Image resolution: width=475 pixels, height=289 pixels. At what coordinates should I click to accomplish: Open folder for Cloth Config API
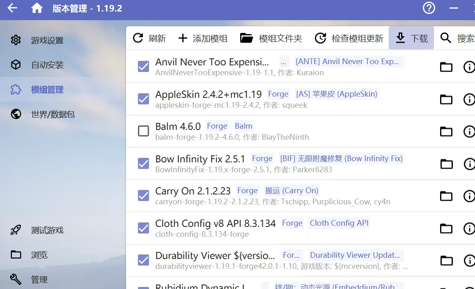(446, 228)
